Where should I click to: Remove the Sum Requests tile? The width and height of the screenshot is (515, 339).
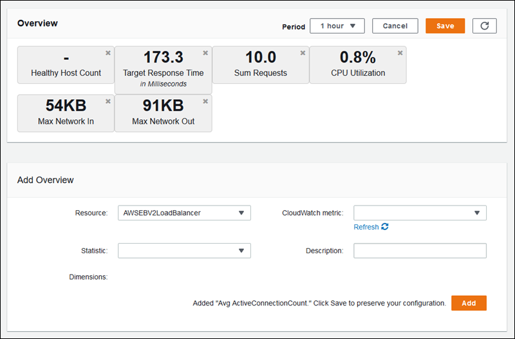point(303,53)
